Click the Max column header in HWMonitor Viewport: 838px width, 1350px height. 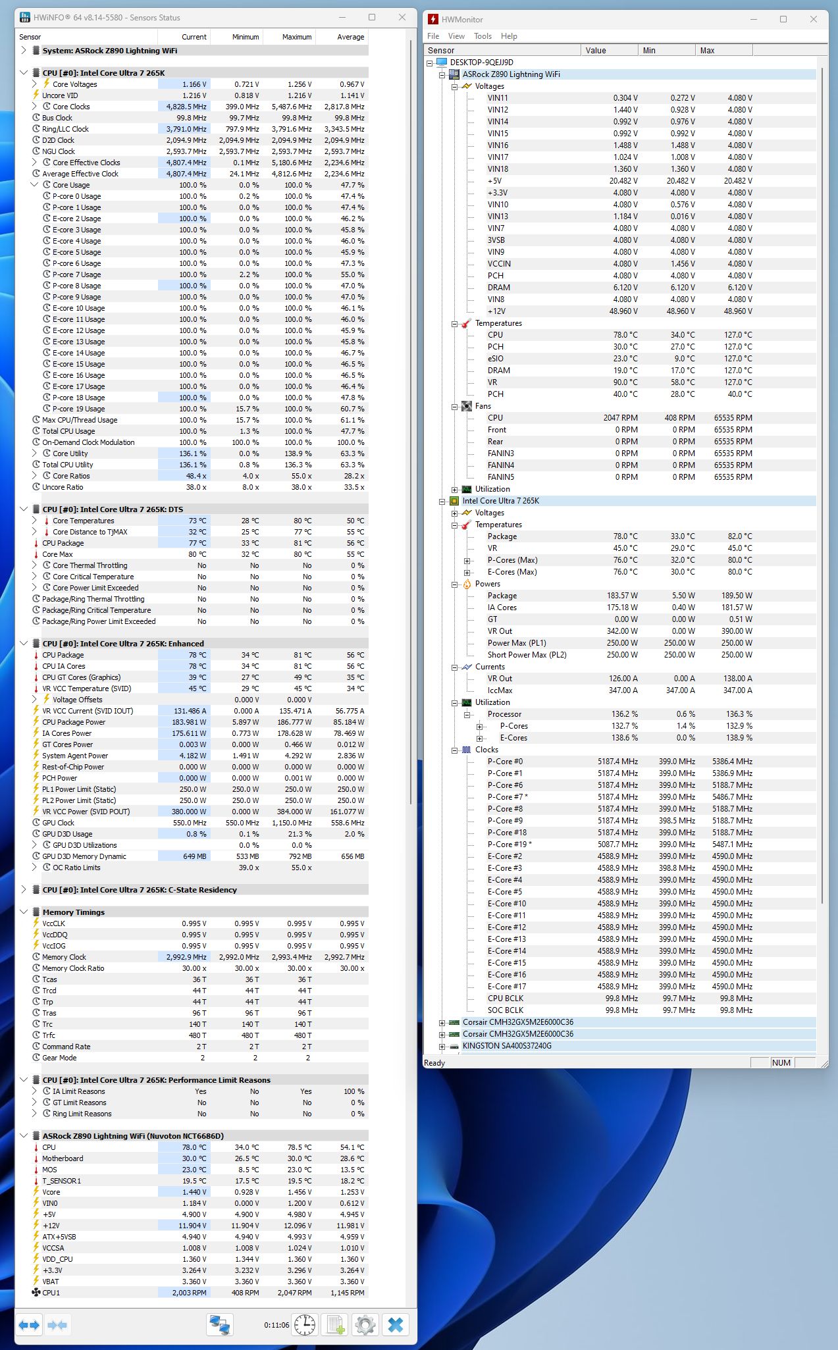click(723, 50)
